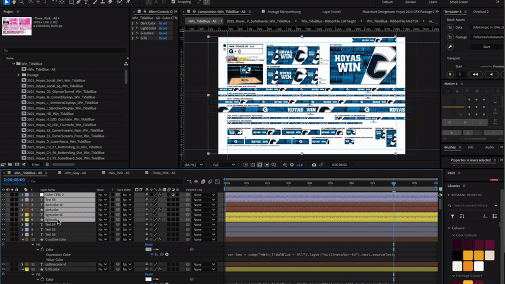
Task: Hide the Text 53 layer
Action: pos(3,199)
